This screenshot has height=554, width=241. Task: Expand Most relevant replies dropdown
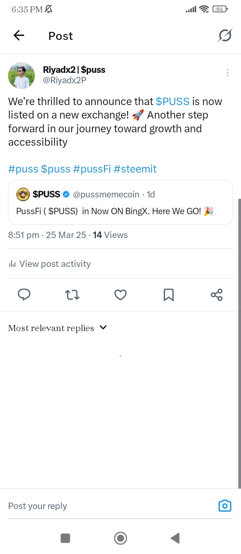[57, 328]
